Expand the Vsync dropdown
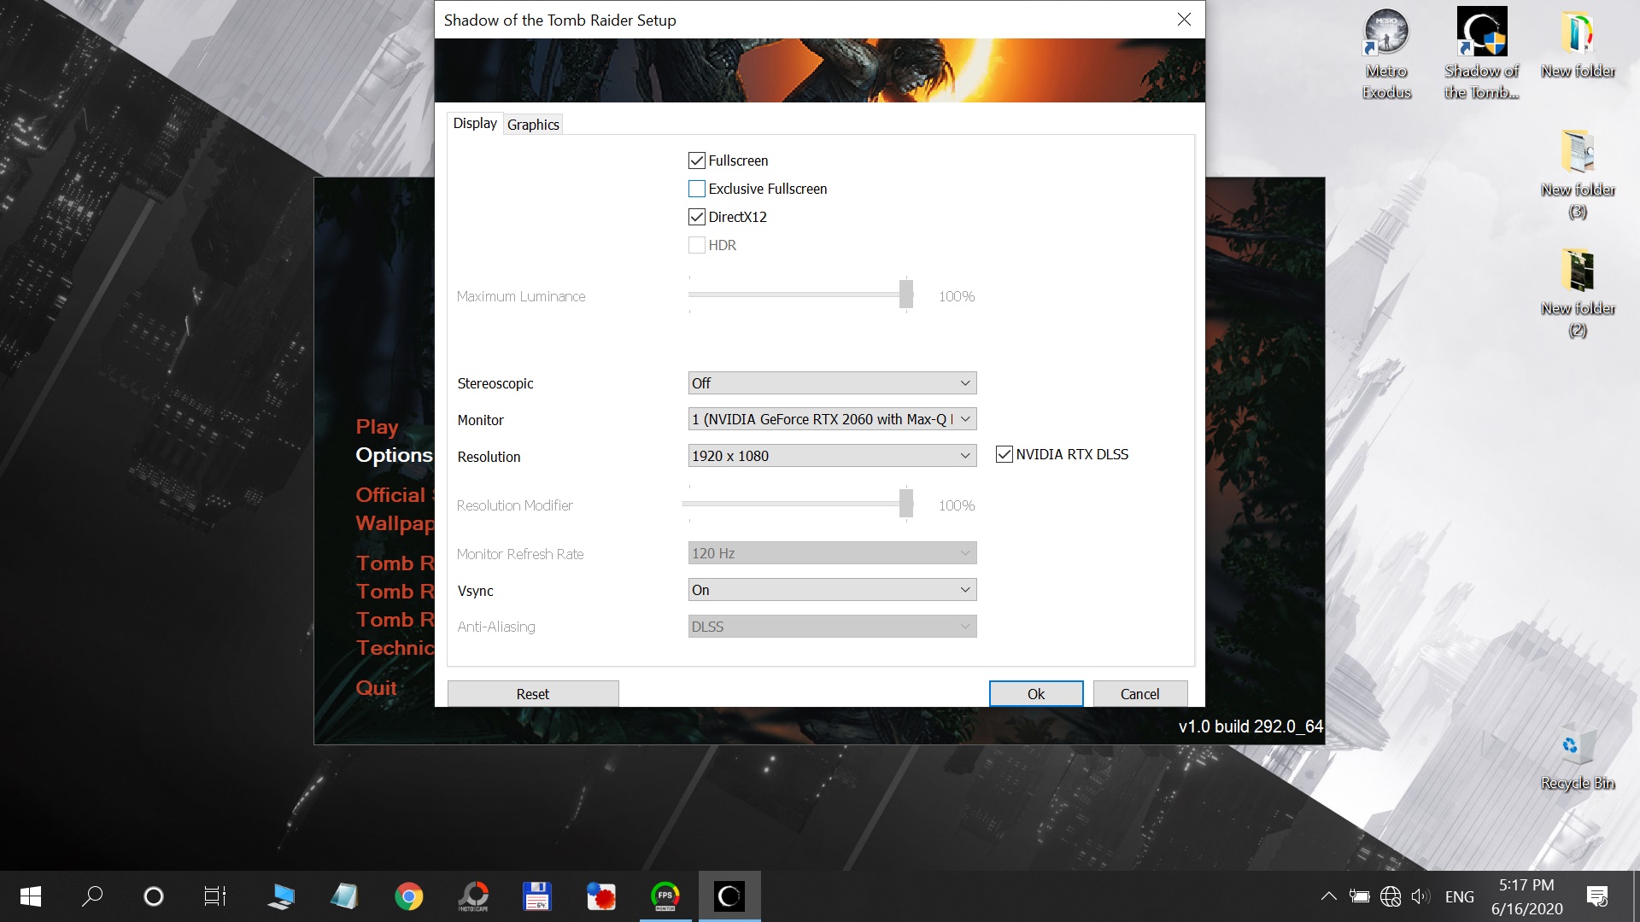 click(x=832, y=590)
